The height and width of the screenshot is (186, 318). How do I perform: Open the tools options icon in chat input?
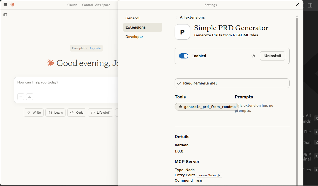pos(30,97)
